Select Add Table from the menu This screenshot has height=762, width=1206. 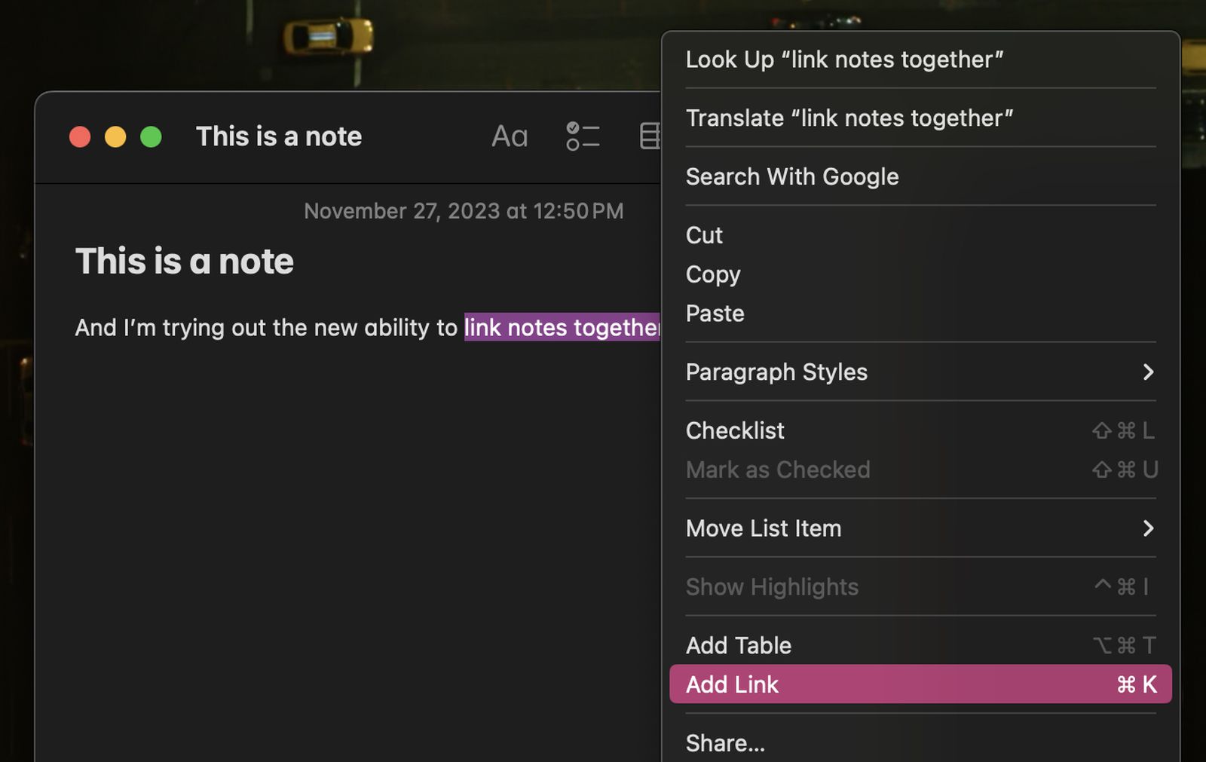click(x=738, y=645)
